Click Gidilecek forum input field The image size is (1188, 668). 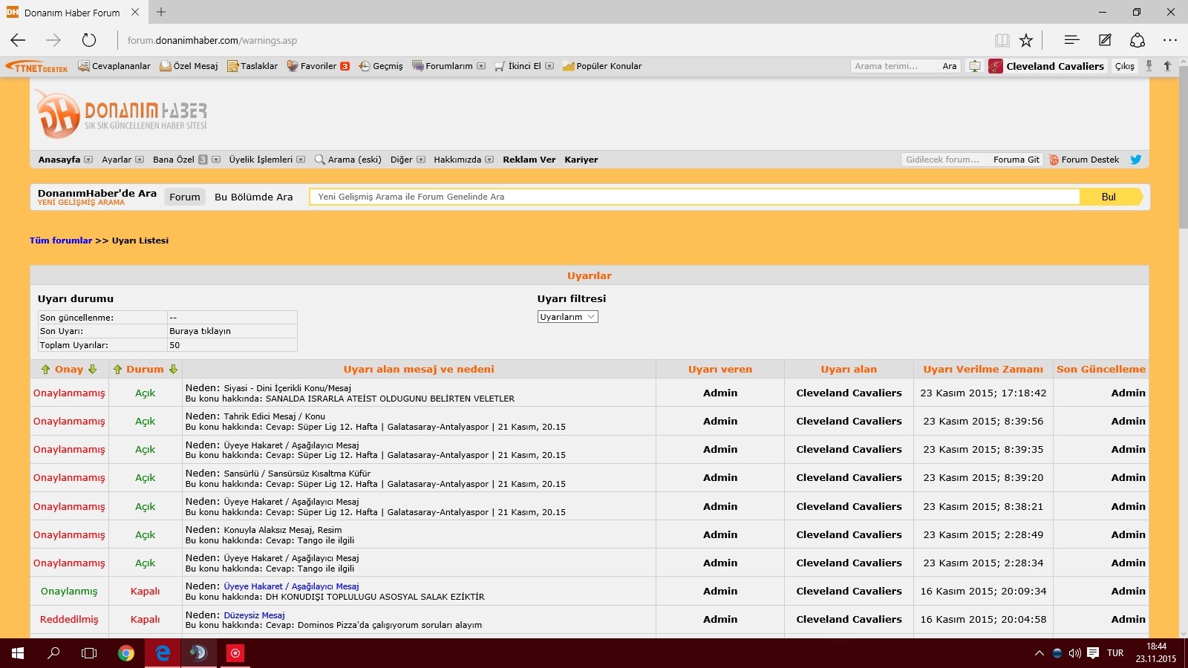[945, 160]
